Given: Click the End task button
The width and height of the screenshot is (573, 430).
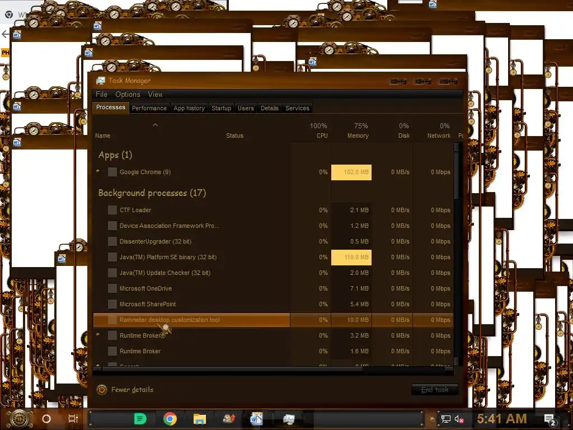Looking at the screenshot, I should pyautogui.click(x=434, y=390).
